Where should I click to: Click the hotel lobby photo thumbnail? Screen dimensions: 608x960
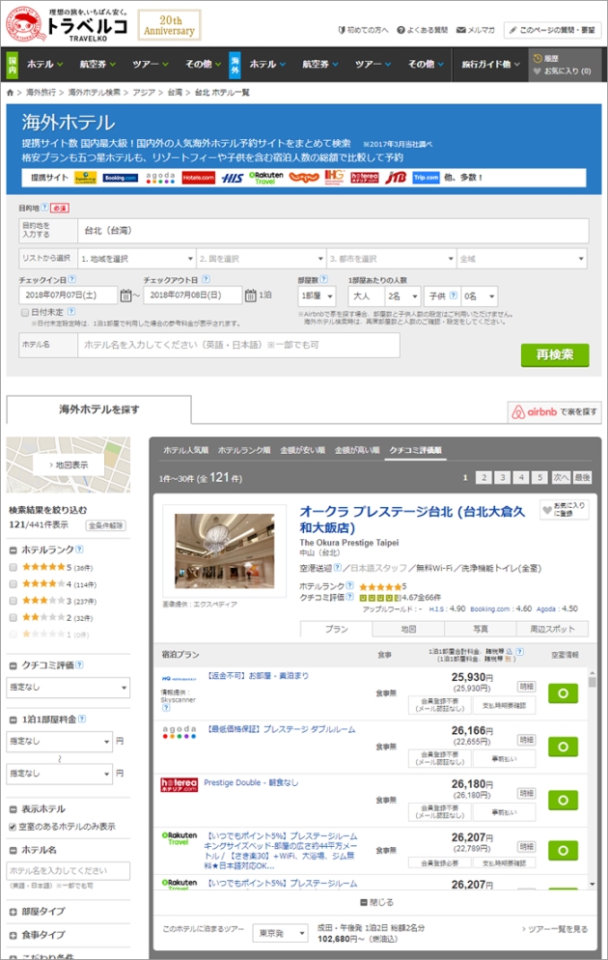[x=224, y=551]
